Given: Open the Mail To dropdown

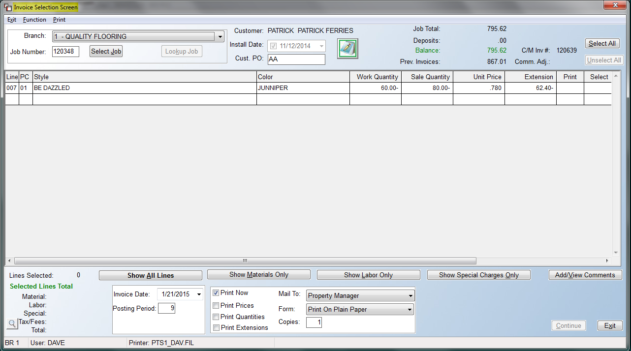Looking at the screenshot, I should click(410, 295).
